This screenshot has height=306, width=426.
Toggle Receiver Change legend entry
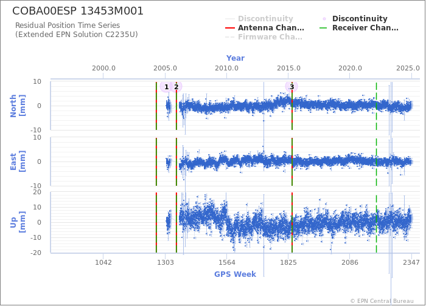tap(359, 28)
